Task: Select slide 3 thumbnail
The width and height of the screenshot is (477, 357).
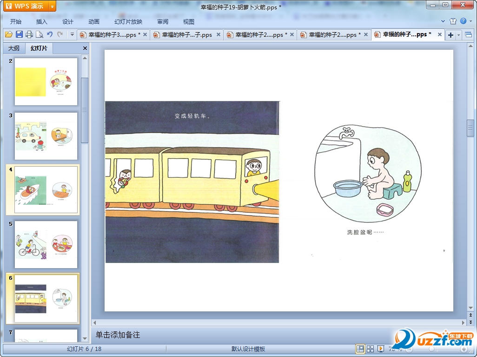Action: pos(46,136)
